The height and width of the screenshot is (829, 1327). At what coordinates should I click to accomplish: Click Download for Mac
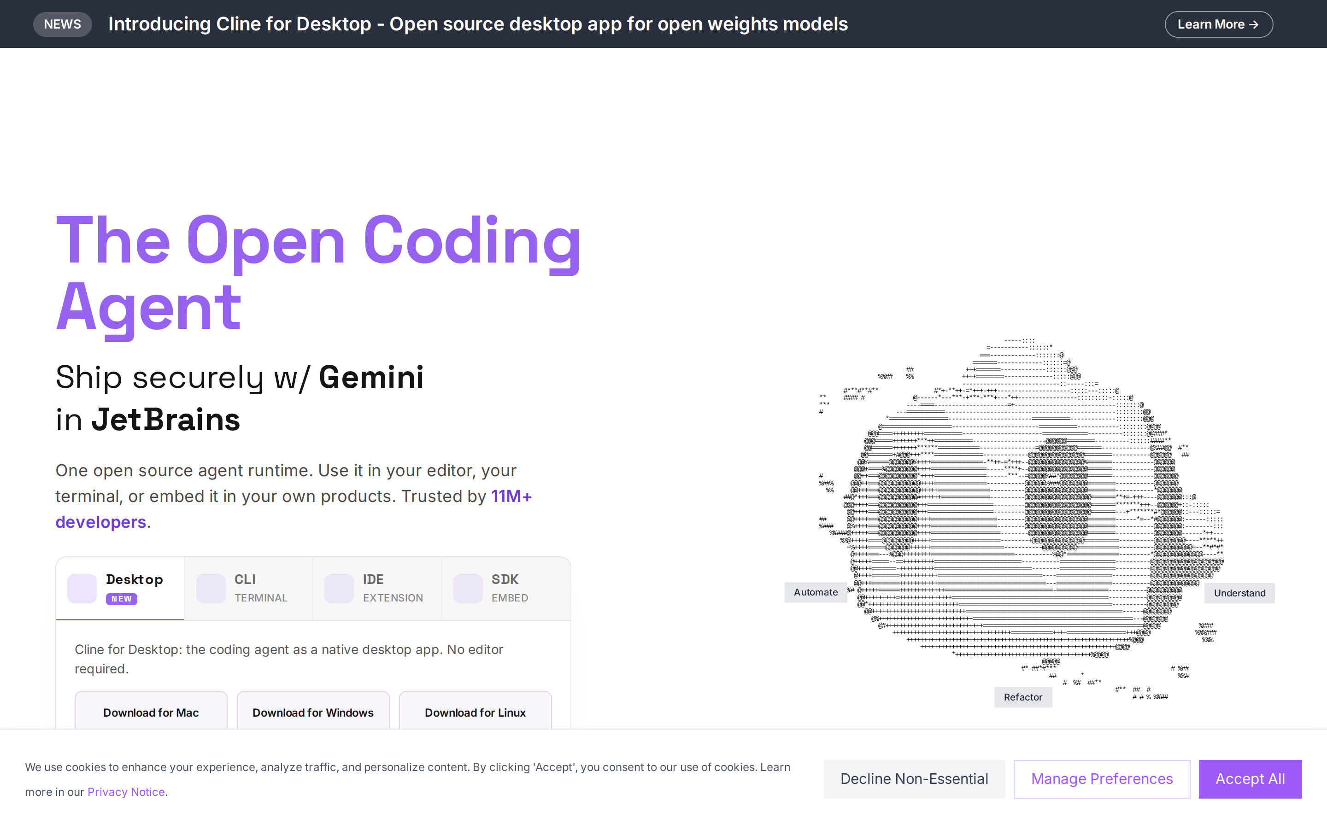pos(151,712)
